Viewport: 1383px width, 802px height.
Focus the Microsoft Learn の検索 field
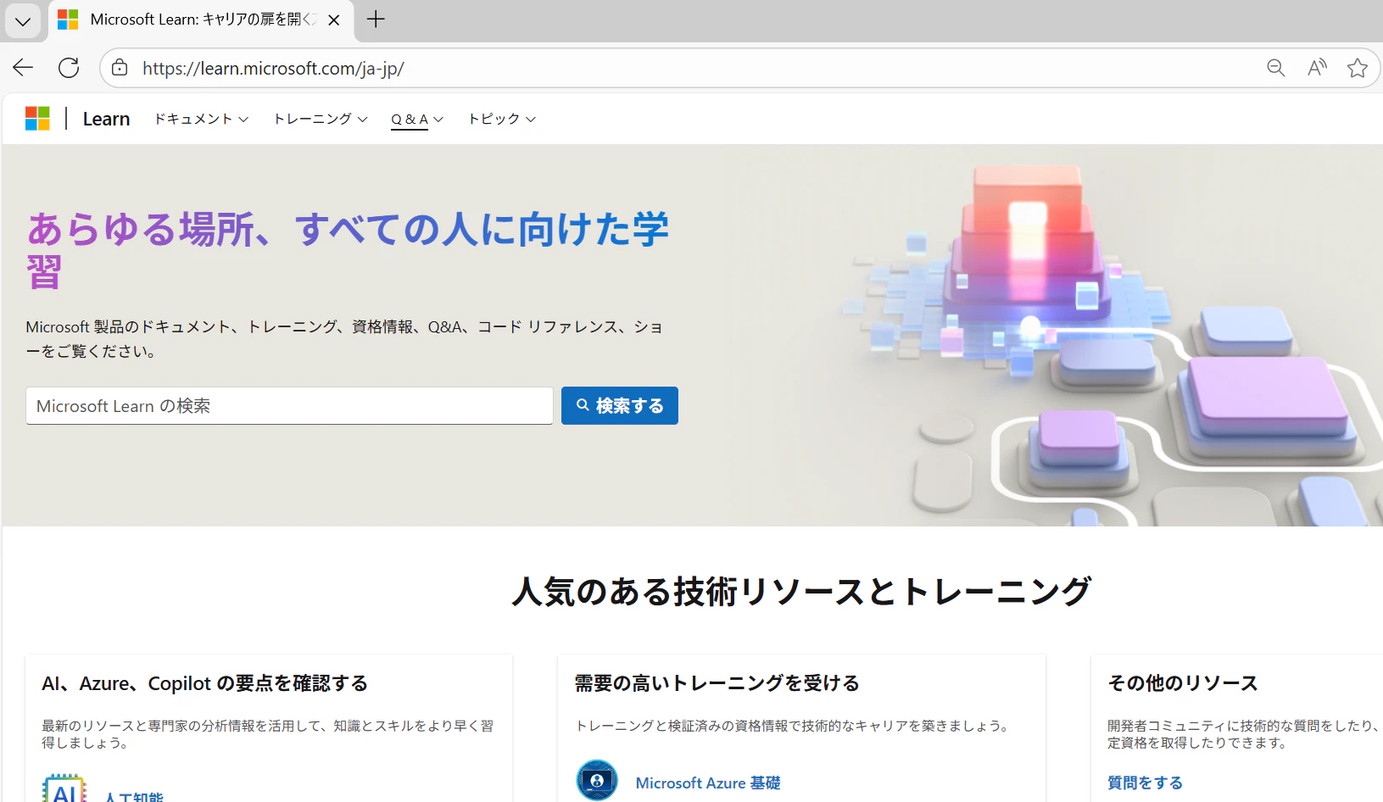[x=289, y=406]
